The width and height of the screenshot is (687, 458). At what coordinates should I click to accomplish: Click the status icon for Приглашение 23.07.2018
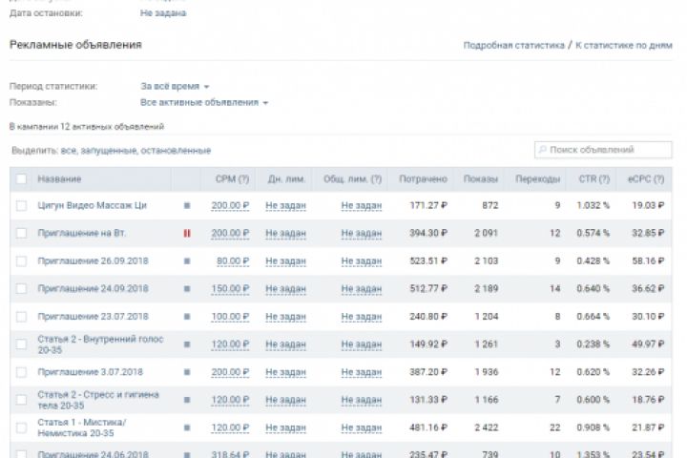pyautogui.click(x=187, y=316)
